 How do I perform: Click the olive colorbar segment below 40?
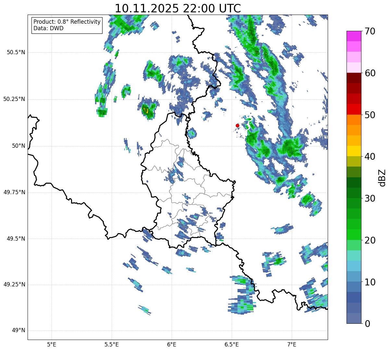(354, 162)
